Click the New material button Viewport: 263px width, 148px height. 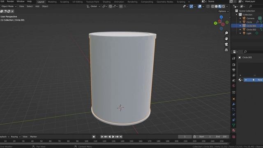253,80
